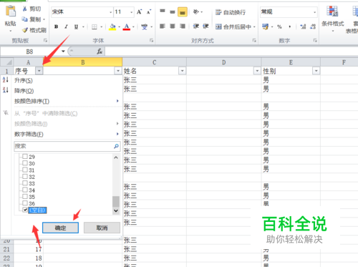This screenshot has height=267, width=358.
Task: Increase the decimal places
Action: click(x=303, y=26)
